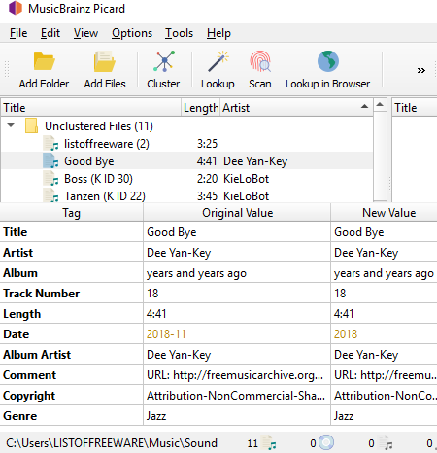This screenshot has width=437, height=453.
Task: Select the Boss (K ID 30) track
Action: pos(186,179)
